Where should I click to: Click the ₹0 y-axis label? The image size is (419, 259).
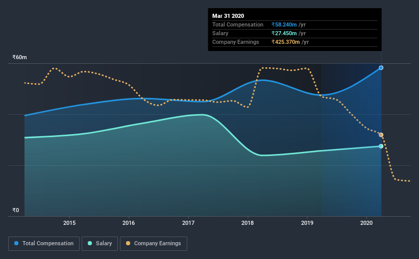(16, 210)
